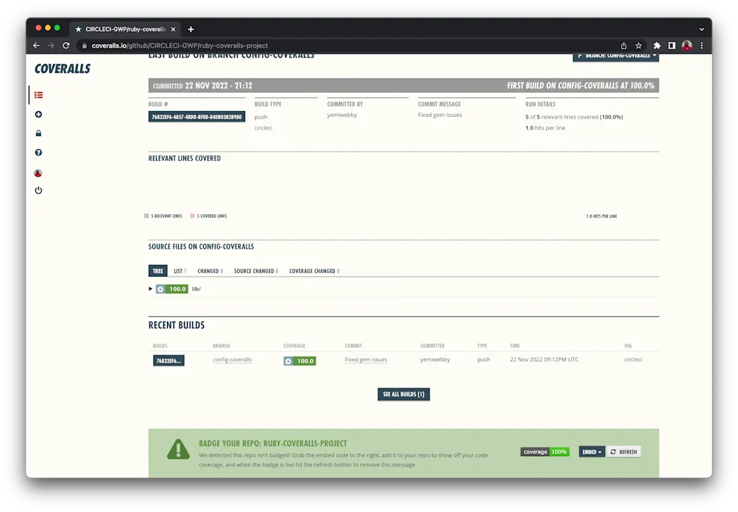Click the 100.0 badge in Recent Builds
Viewport: 738px width, 512px height.
point(299,361)
